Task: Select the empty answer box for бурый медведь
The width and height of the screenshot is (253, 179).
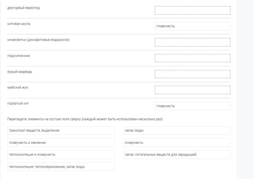Action: [x=192, y=74]
